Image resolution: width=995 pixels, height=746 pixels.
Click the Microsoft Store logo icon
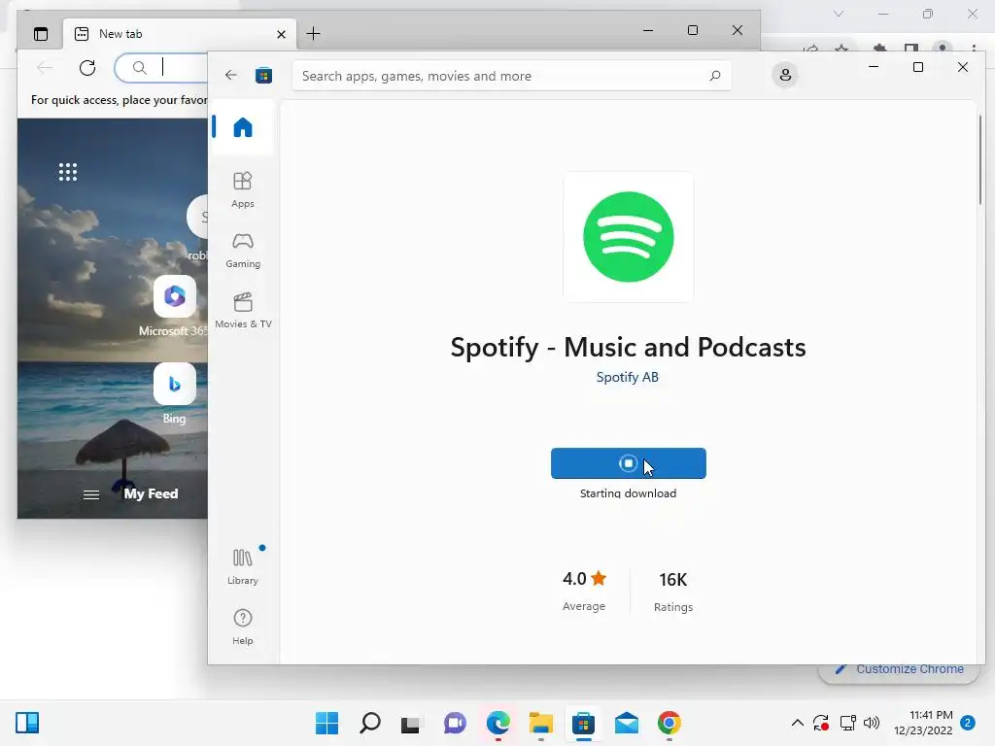point(264,76)
